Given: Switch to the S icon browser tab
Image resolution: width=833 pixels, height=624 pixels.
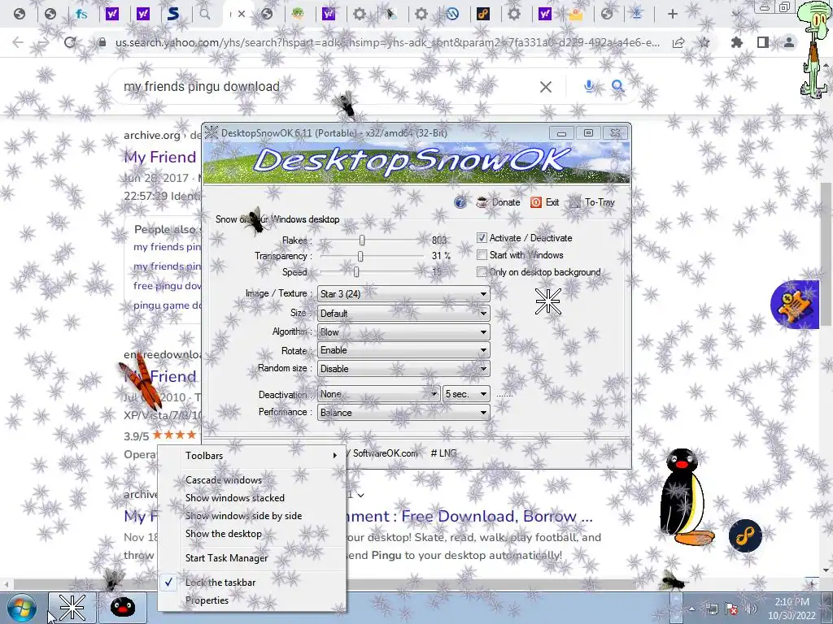Looking at the screenshot, I should (x=173, y=14).
